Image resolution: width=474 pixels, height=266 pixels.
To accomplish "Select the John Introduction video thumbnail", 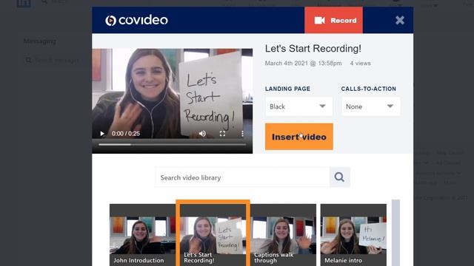I will coord(142,235).
